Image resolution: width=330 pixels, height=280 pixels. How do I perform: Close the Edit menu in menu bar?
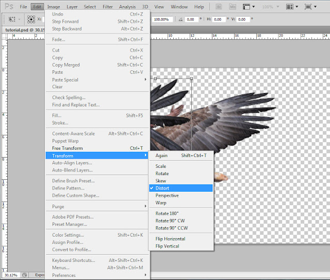tap(37, 7)
